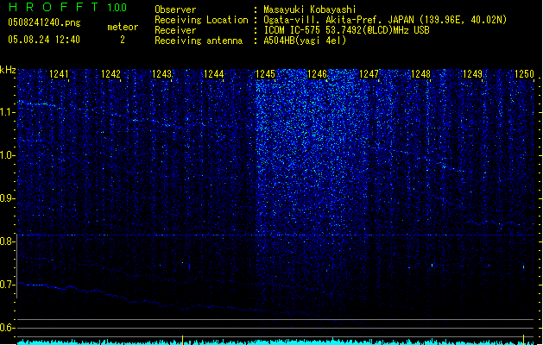This screenshot has height=345, width=543.
Task: Click the 1248 time marker
Action: coord(420,73)
